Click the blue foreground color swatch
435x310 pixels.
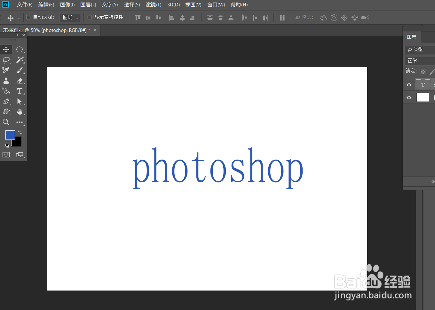pyautogui.click(x=10, y=135)
